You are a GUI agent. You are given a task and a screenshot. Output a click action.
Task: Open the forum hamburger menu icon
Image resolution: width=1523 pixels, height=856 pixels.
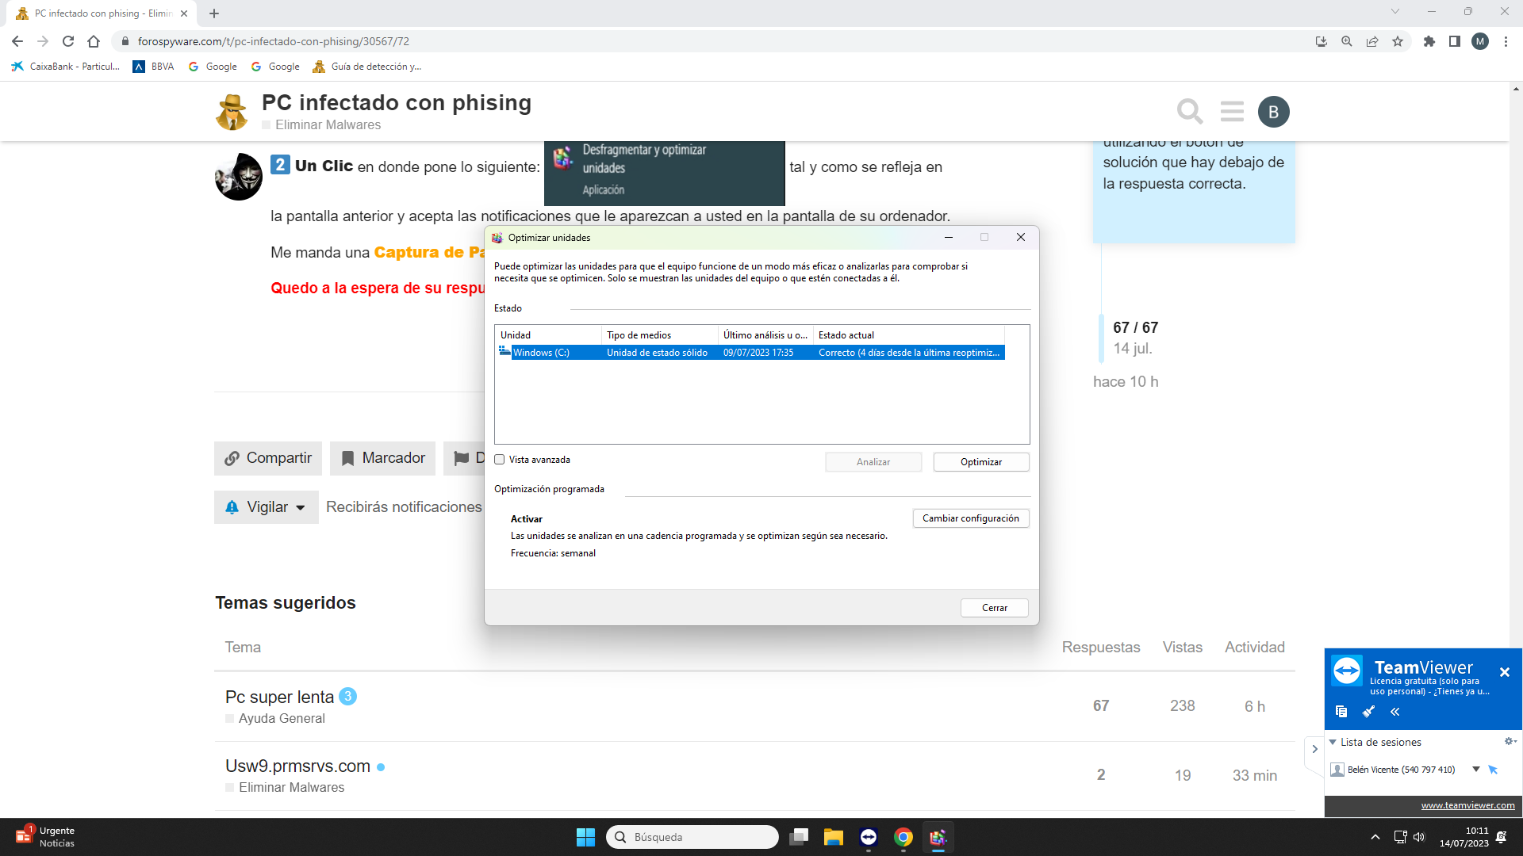[x=1232, y=112]
